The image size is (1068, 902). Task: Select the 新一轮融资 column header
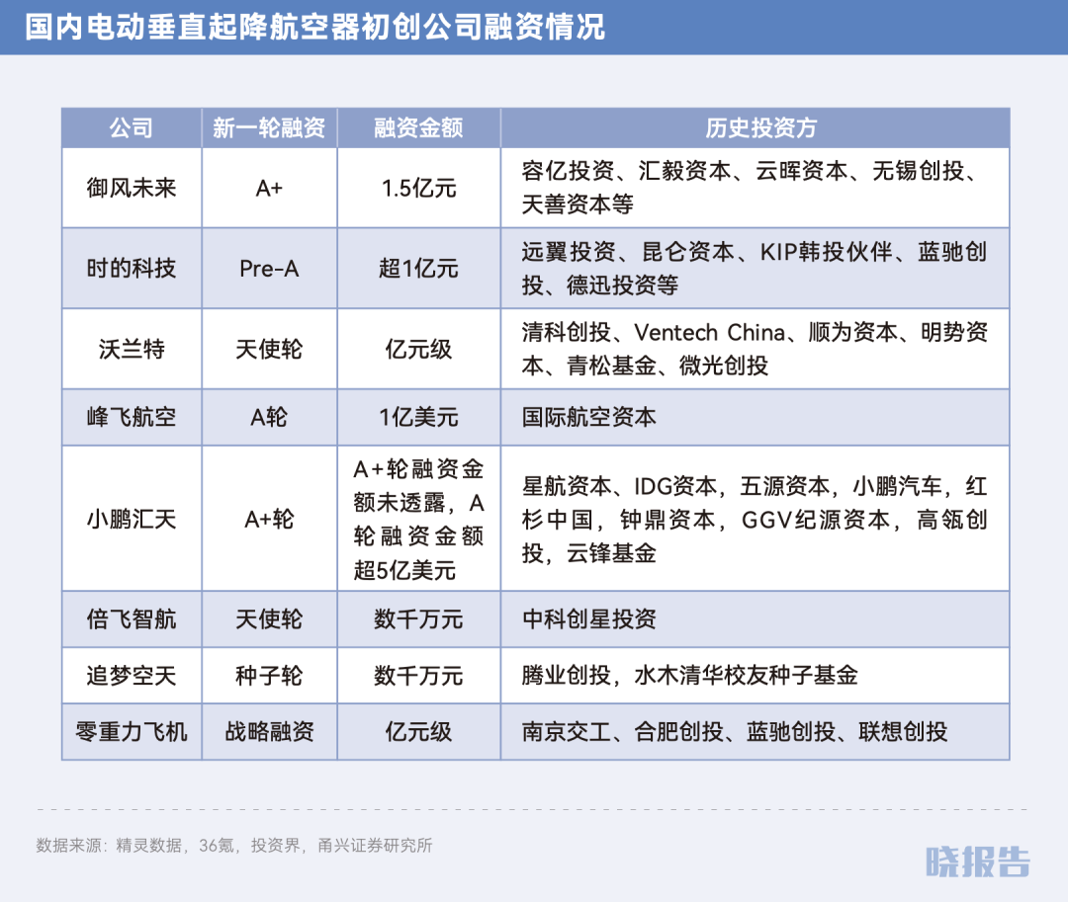click(269, 128)
